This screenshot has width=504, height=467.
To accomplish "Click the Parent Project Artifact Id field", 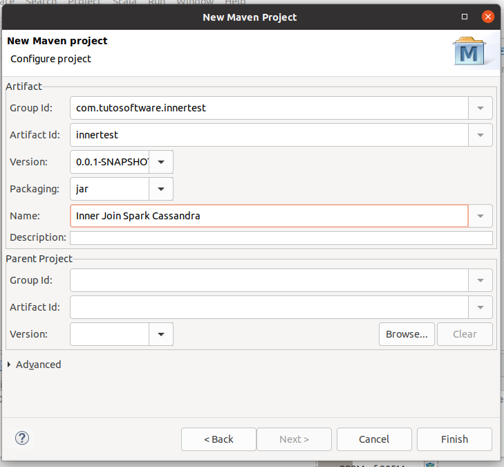I will pos(269,307).
